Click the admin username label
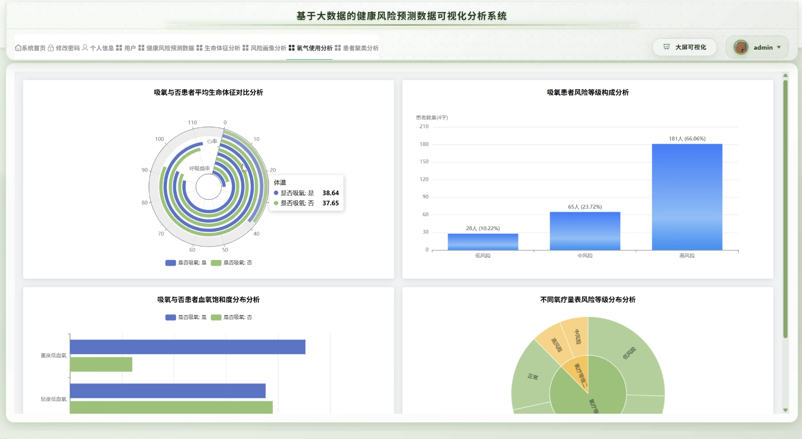Viewport: 802px width, 439px height. coord(763,48)
